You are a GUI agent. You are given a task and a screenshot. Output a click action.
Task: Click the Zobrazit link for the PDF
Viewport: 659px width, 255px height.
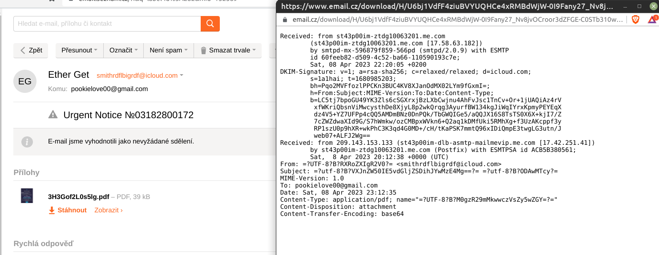tap(109, 210)
